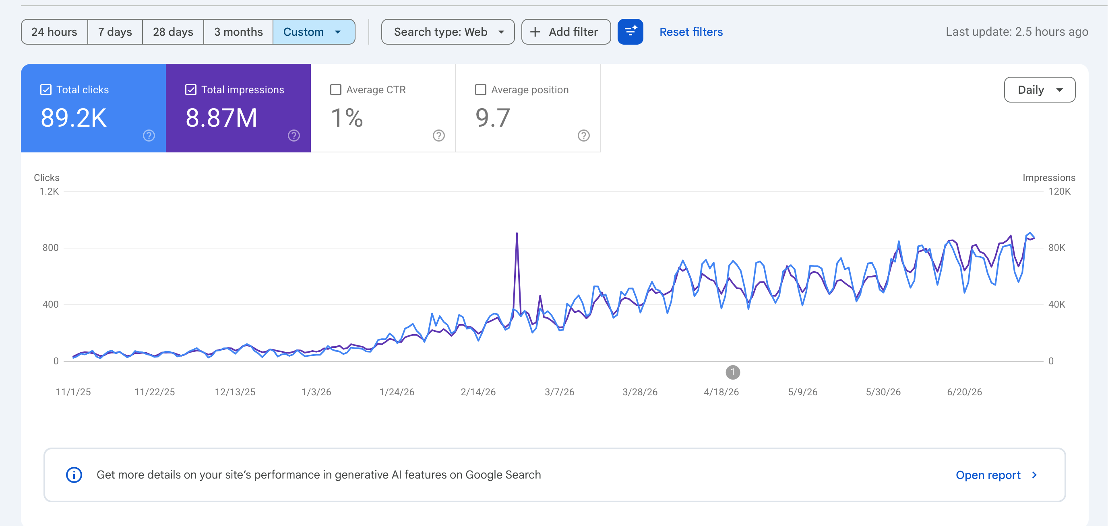Click the 89.2K total clicks value
Screen dimensions: 1108x526
click(x=74, y=118)
